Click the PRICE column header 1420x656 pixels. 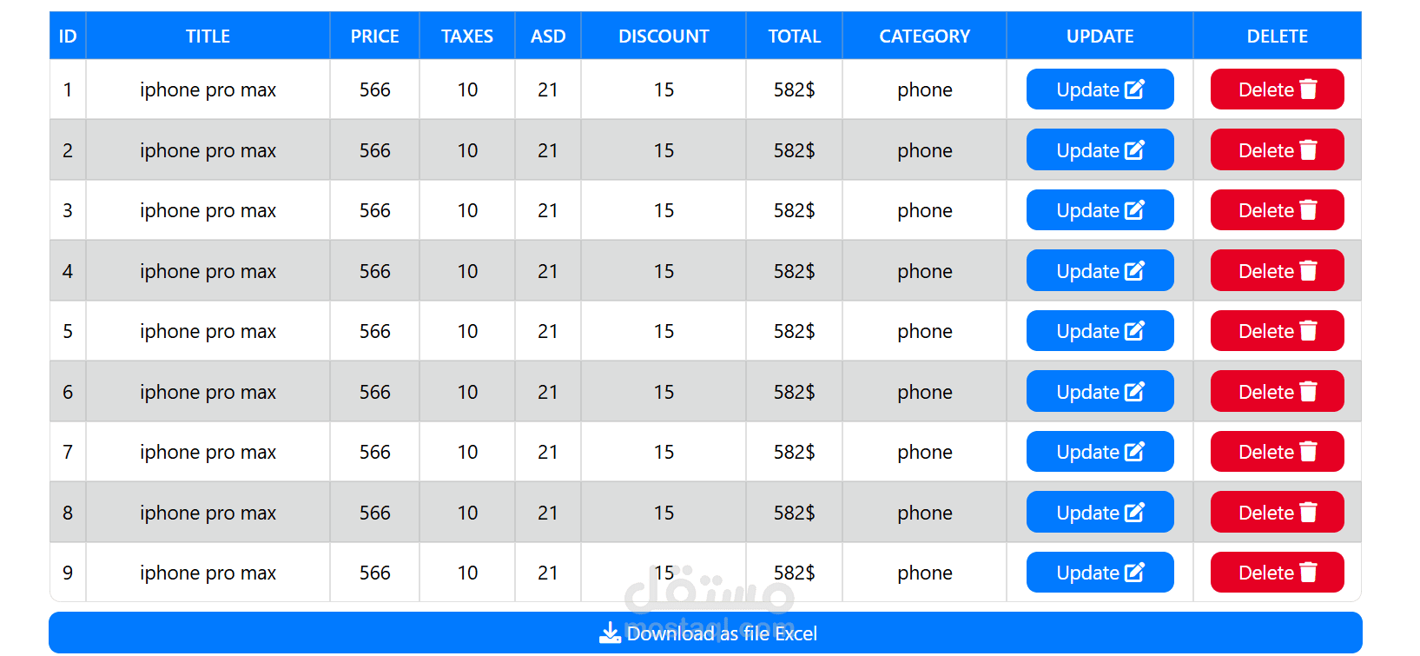tap(374, 36)
